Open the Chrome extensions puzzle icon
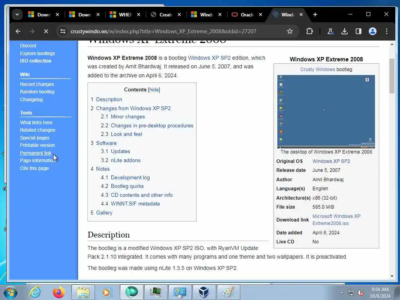This screenshot has width=400, height=300. point(309,31)
